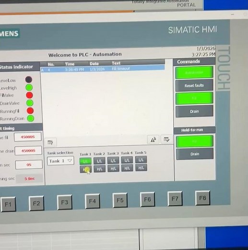Click the clock time '3:27:25 PM'
The image size is (248, 250).
pyautogui.click(x=203, y=55)
